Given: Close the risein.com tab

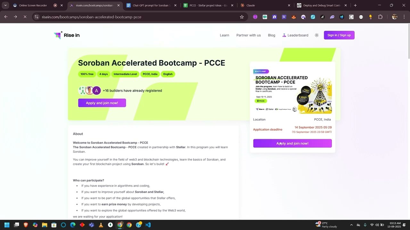Looking at the screenshot, I should (119, 5).
